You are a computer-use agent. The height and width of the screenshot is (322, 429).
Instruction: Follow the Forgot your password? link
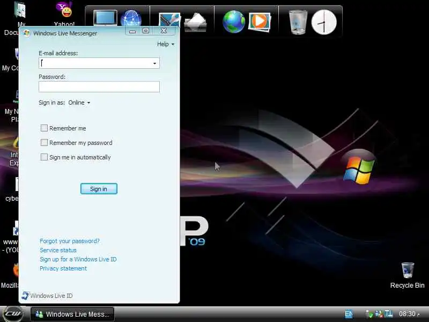tap(70, 241)
